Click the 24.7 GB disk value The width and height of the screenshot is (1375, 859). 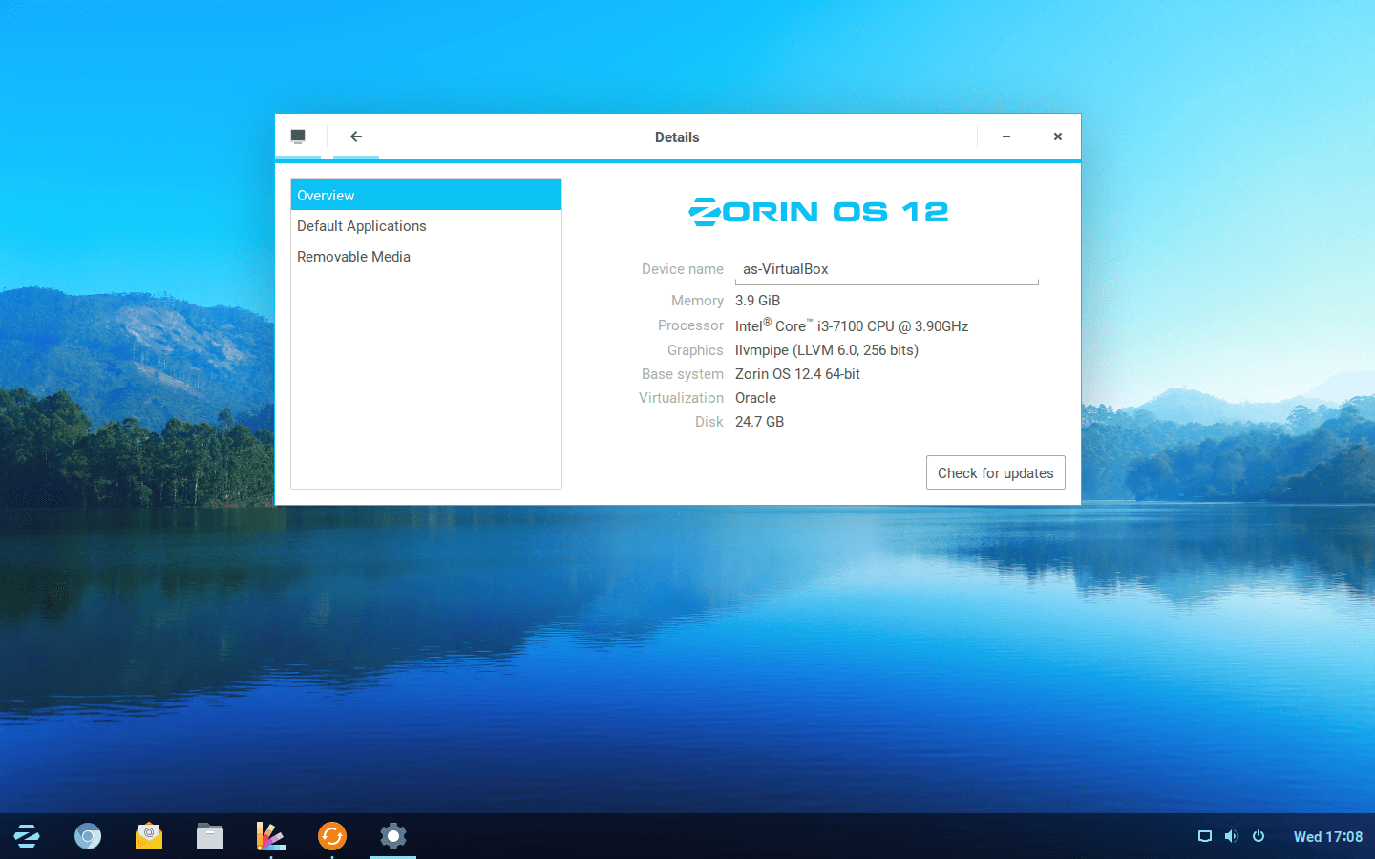759,422
